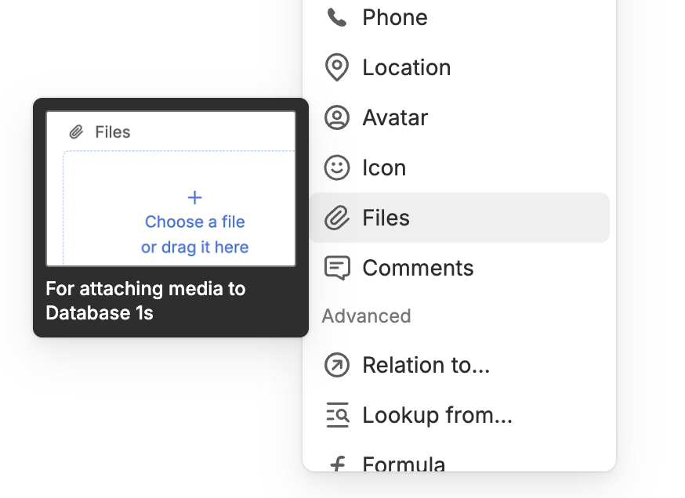685x498 pixels.
Task: Click the Lookup magnifier list icon
Action: pos(337,415)
